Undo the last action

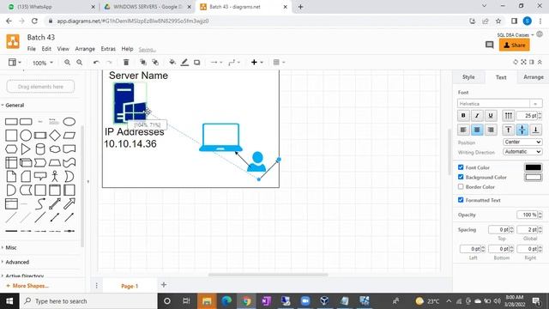point(96,63)
